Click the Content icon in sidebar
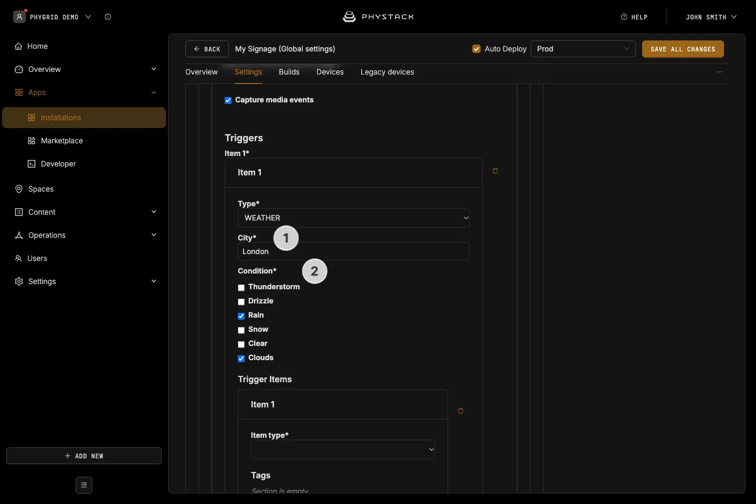This screenshot has height=504, width=756. point(19,212)
